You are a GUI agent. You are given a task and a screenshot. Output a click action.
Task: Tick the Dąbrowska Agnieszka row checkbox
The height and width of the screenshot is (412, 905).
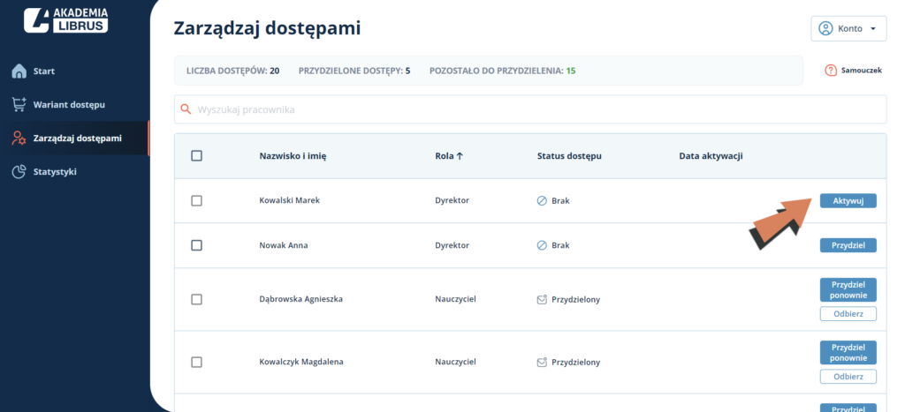pos(196,299)
